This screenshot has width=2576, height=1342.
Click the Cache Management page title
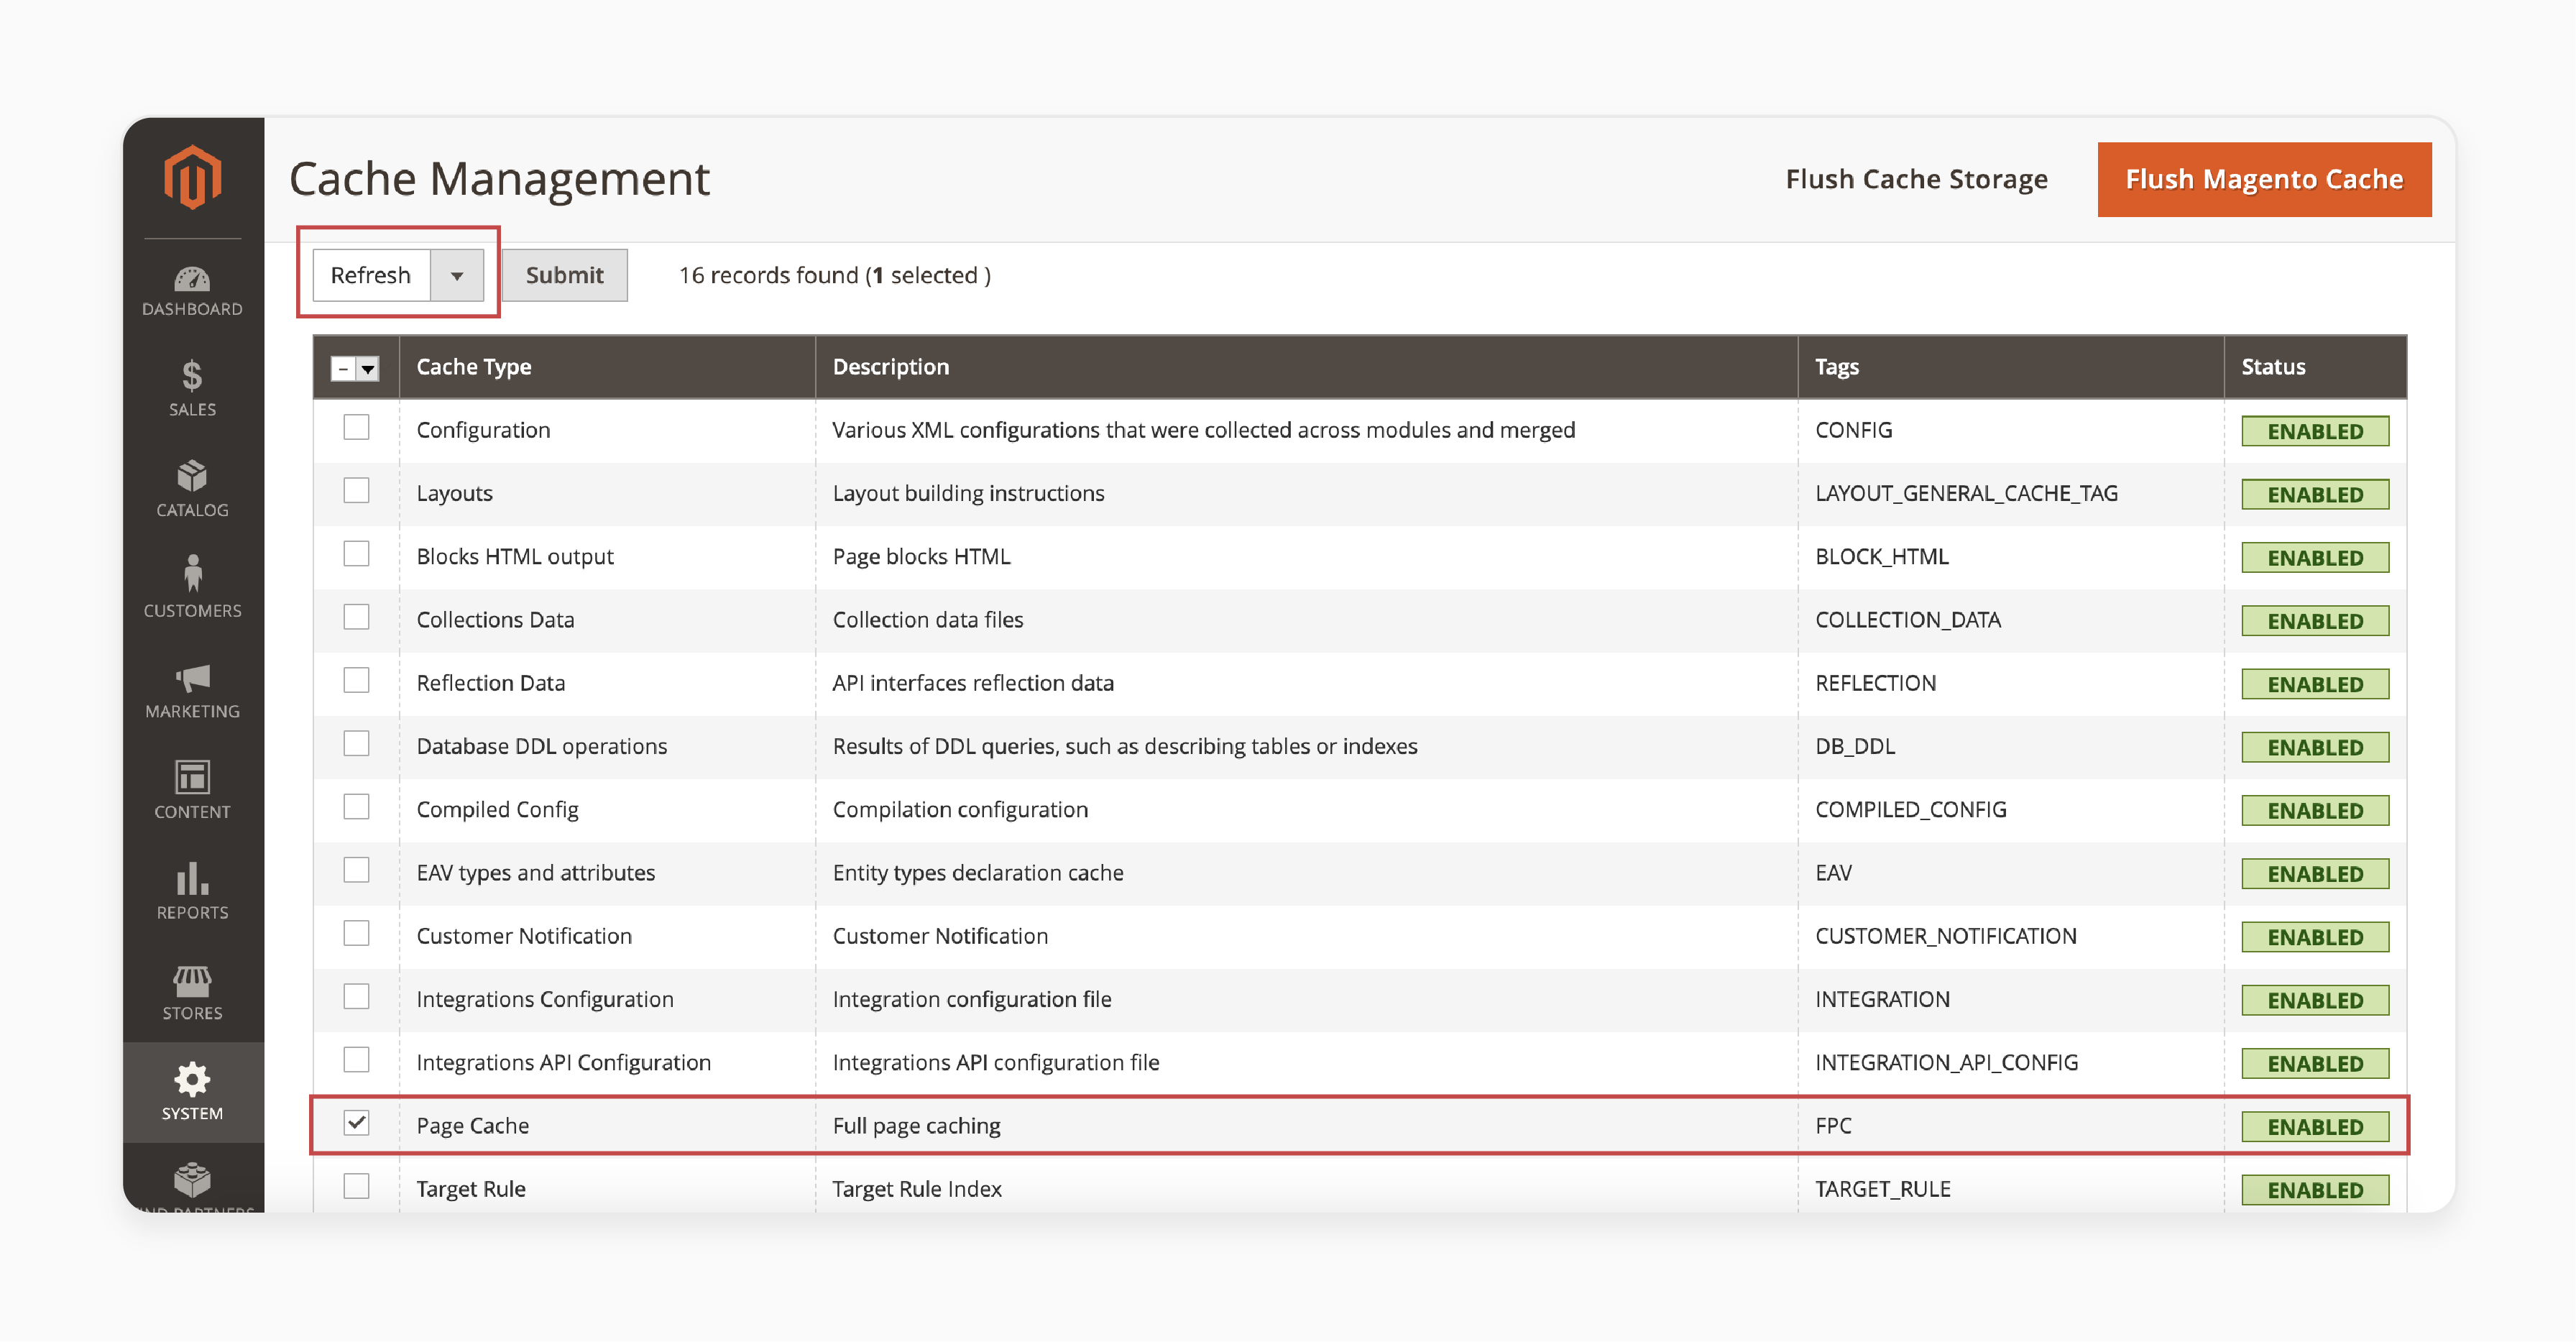pos(499,180)
